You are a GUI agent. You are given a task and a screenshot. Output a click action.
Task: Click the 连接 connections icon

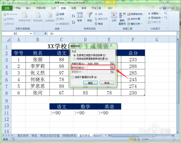[x=57, y=14]
